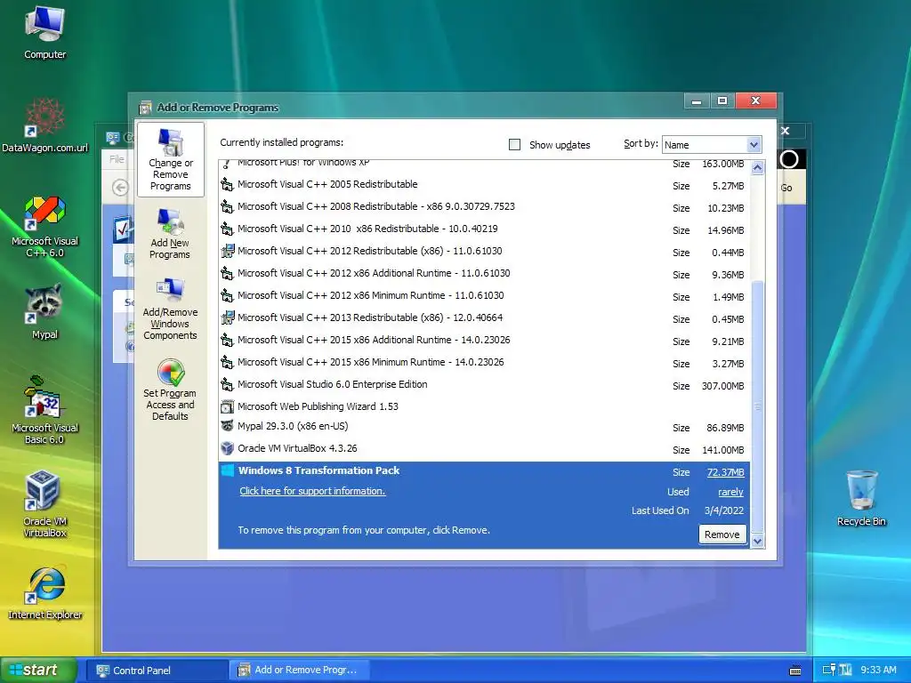The image size is (911, 683).
Task: Click the programs list scrollbar thumb
Action: pyautogui.click(x=757, y=406)
